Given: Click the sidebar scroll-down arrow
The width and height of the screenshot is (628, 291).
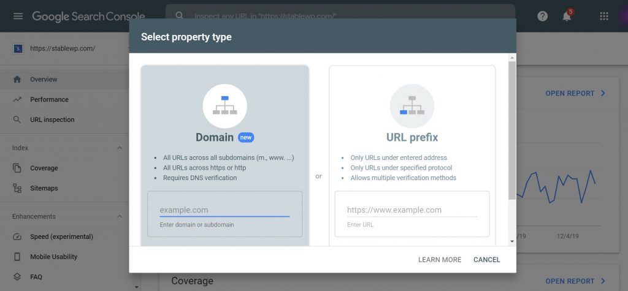Looking at the screenshot, I should point(136,287).
